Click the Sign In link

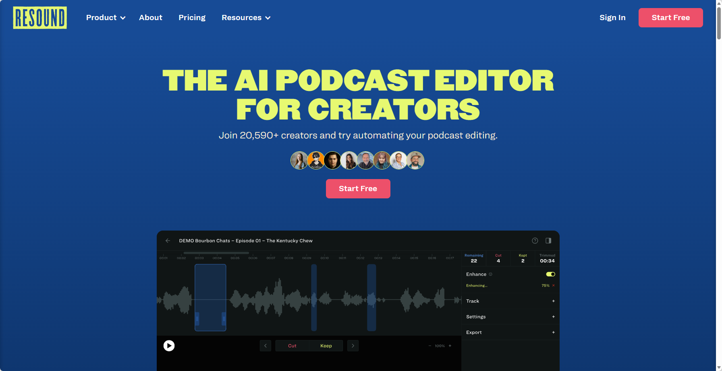pos(612,18)
